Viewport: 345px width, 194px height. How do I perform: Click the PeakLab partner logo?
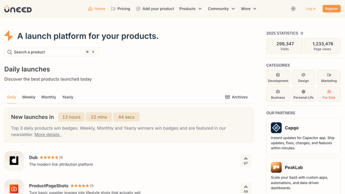[x=276, y=168]
